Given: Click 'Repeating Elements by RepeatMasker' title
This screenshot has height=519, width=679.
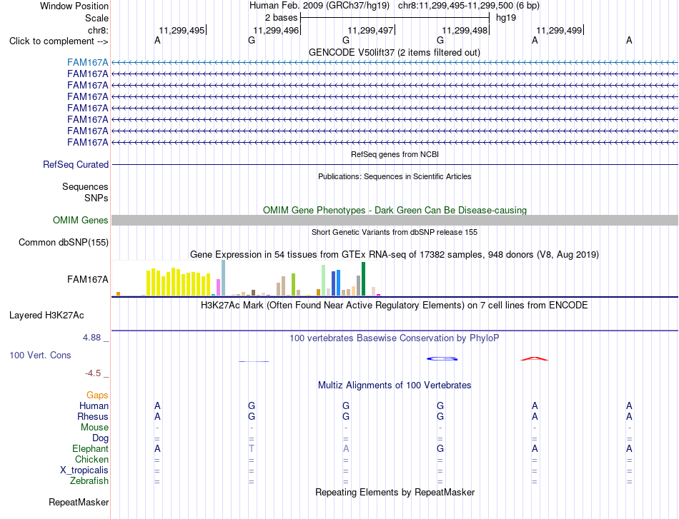Looking at the screenshot, I should 395,492.
